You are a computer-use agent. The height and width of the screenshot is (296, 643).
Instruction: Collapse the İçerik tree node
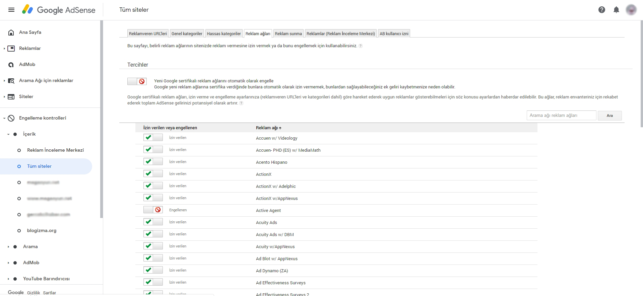click(8, 134)
